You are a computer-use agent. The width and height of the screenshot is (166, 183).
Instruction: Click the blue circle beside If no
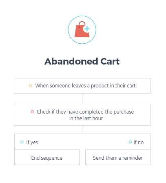pyautogui.click(x=130, y=142)
